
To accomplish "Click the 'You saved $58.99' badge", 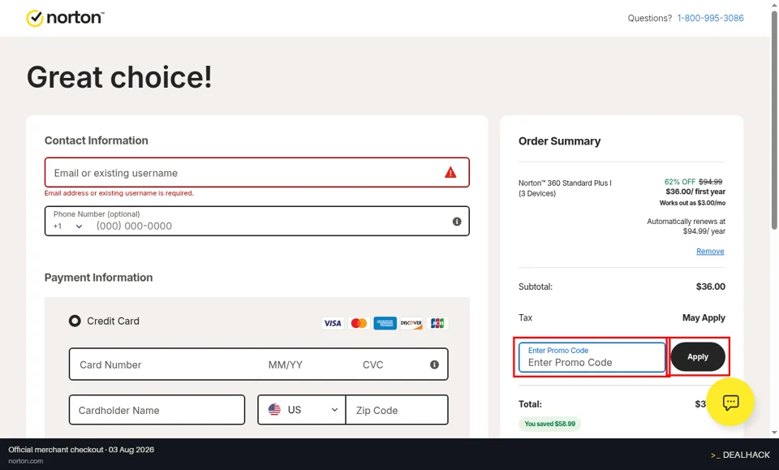I will click(x=550, y=424).
